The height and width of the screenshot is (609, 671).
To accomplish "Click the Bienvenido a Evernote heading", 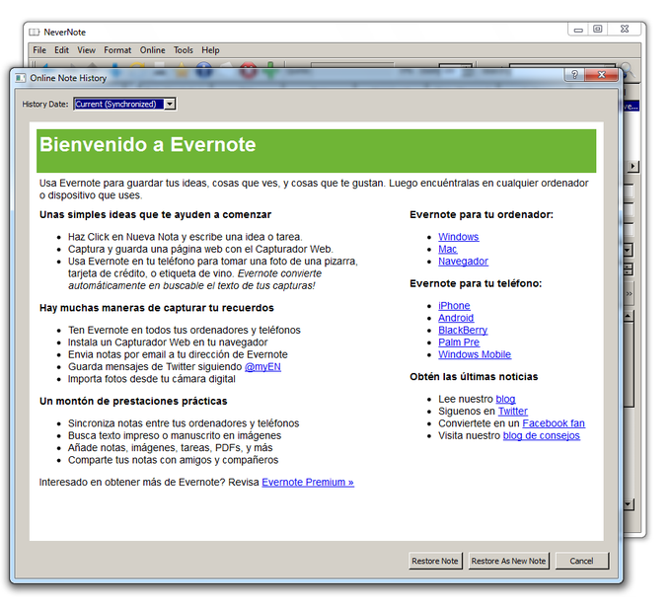I will (148, 145).
